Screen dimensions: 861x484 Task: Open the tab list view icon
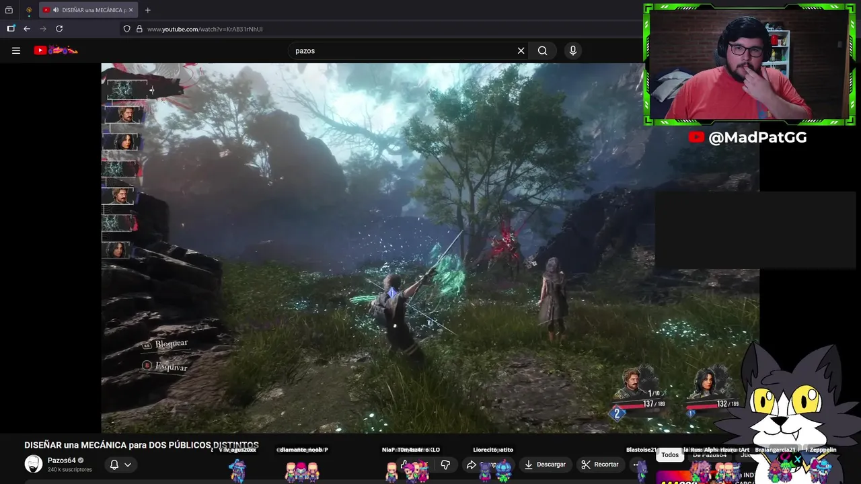point(9,10)
